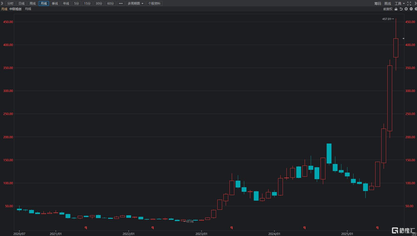Image resolution: width=417 pixels, height=236 pixels.
Task: Zoom in with the plus icon
Action: [x=406, y=9]
